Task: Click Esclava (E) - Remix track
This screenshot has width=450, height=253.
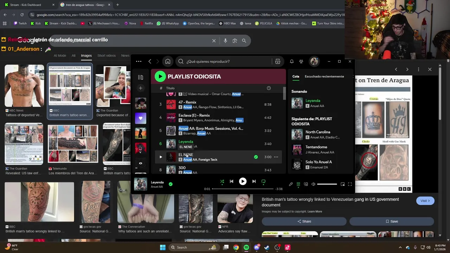Action: click(194, 115)
